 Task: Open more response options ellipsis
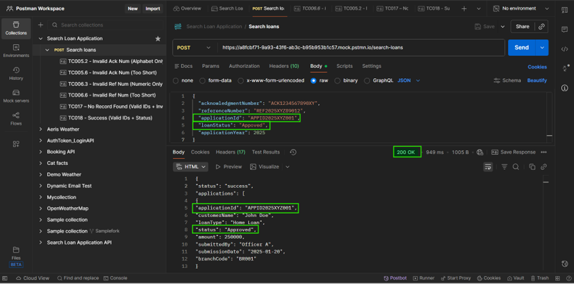[543, 152]
